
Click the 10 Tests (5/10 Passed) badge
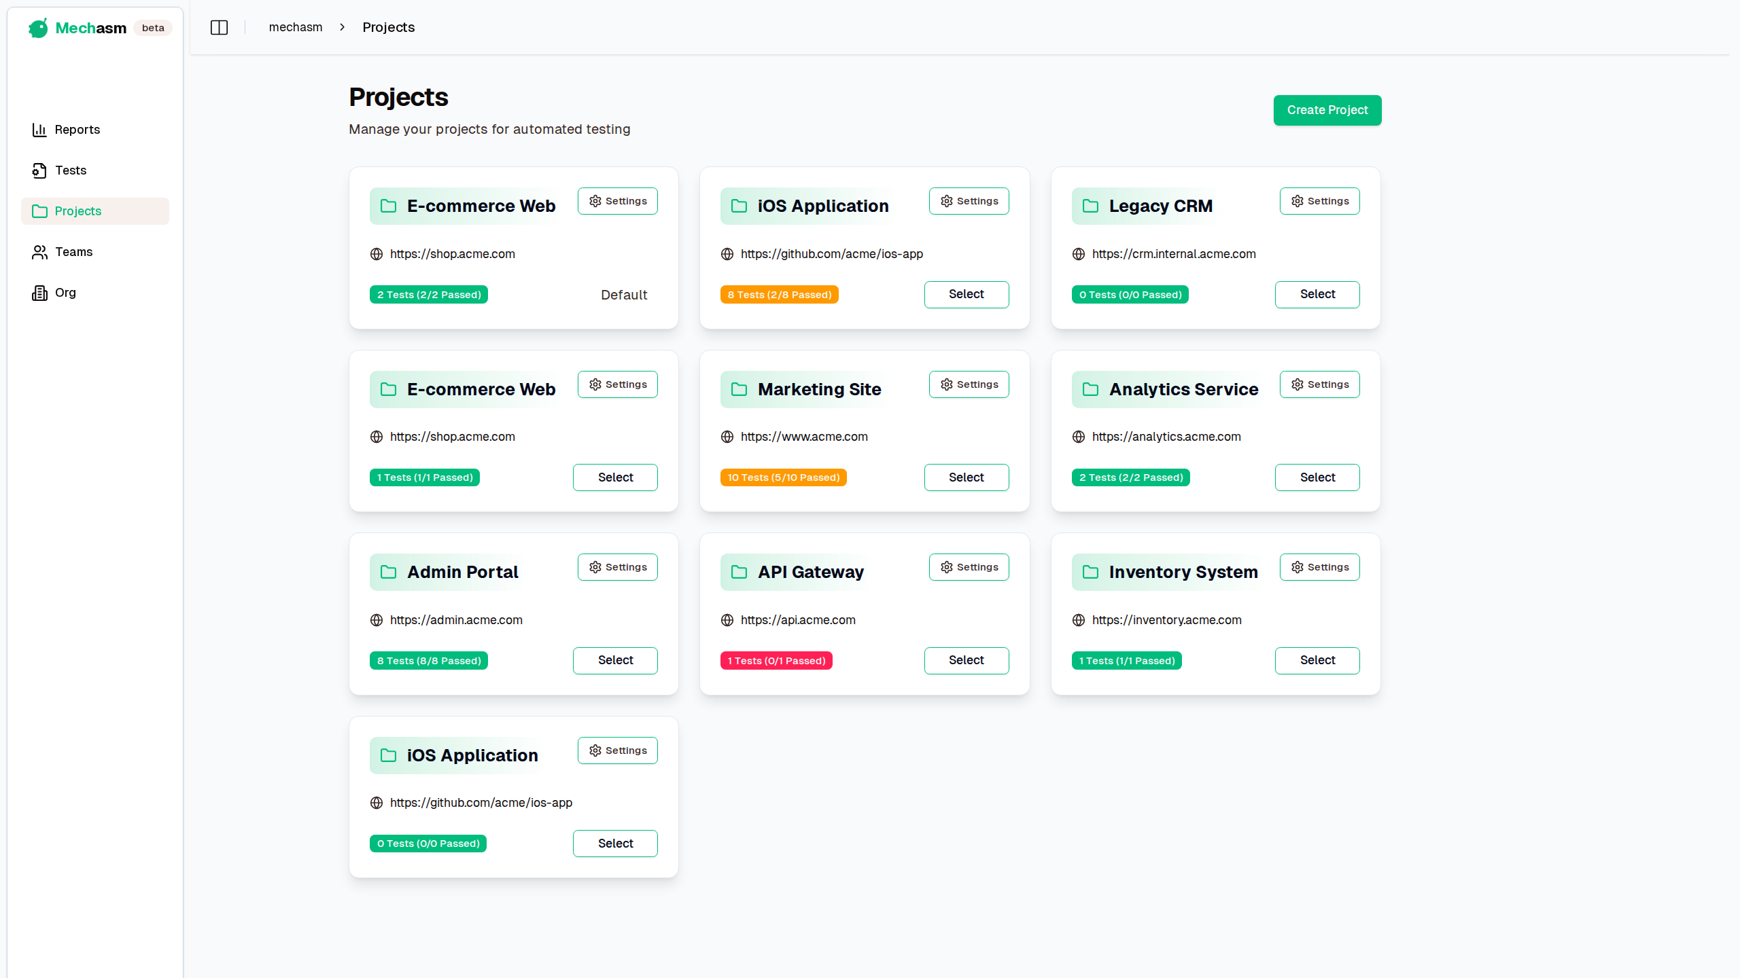(782, 477)
